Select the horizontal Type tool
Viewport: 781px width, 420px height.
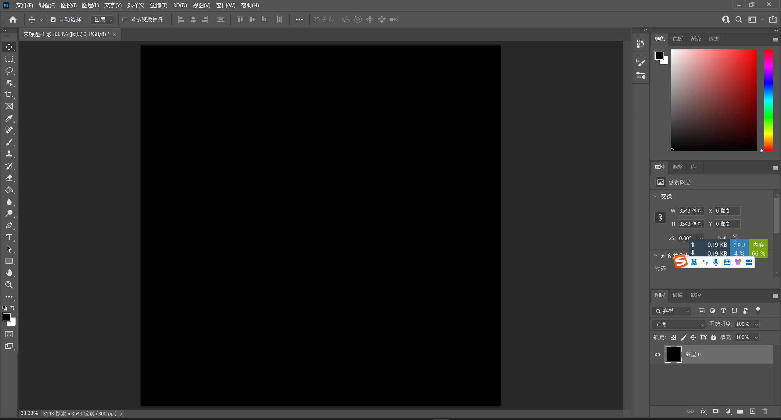(x=9, y=237)
